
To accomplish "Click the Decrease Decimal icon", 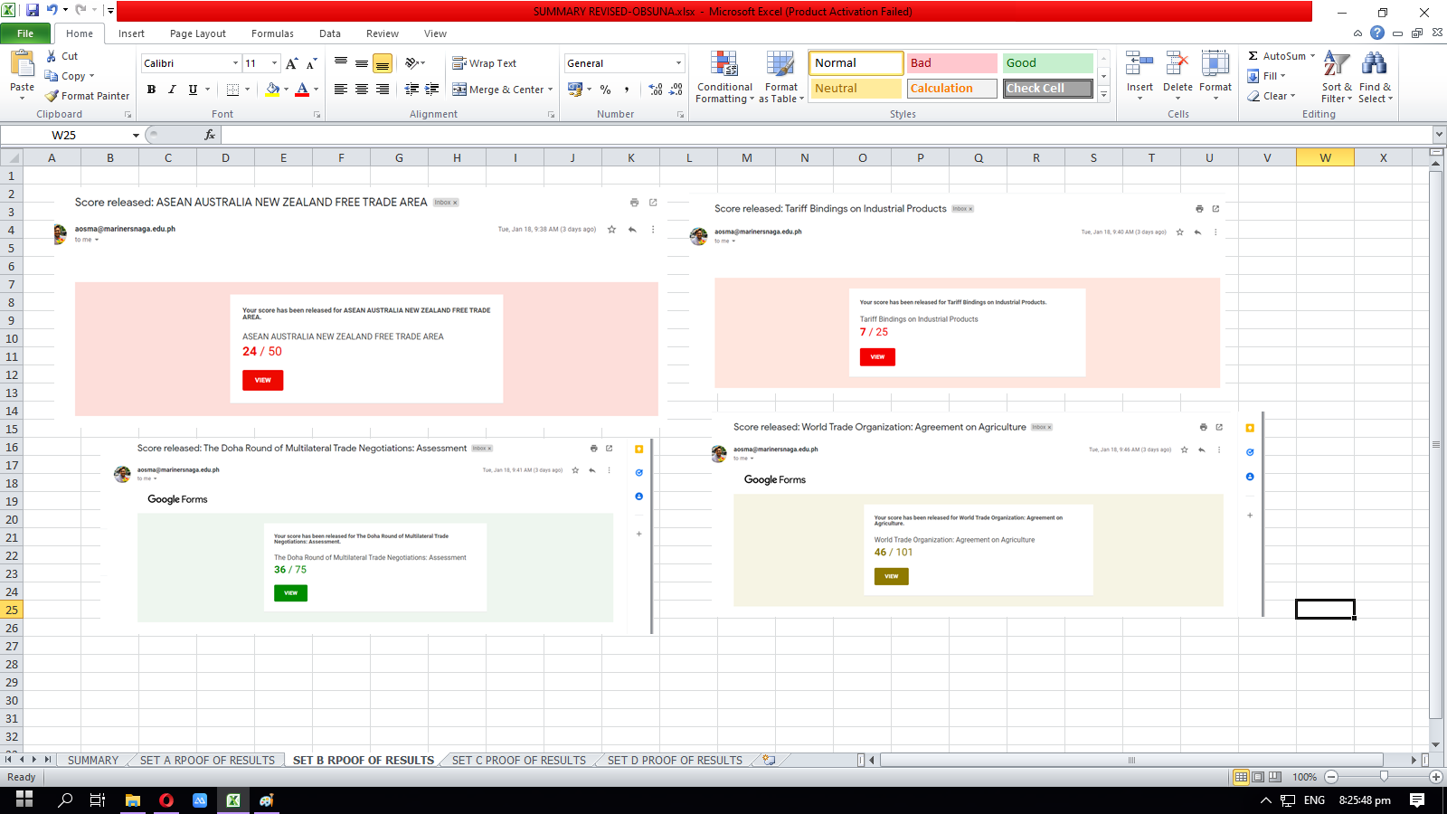I will click(x=676, y=90).
